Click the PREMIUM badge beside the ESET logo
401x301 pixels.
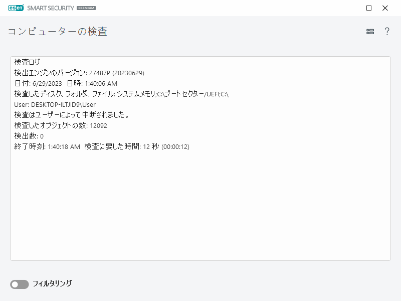86,8
